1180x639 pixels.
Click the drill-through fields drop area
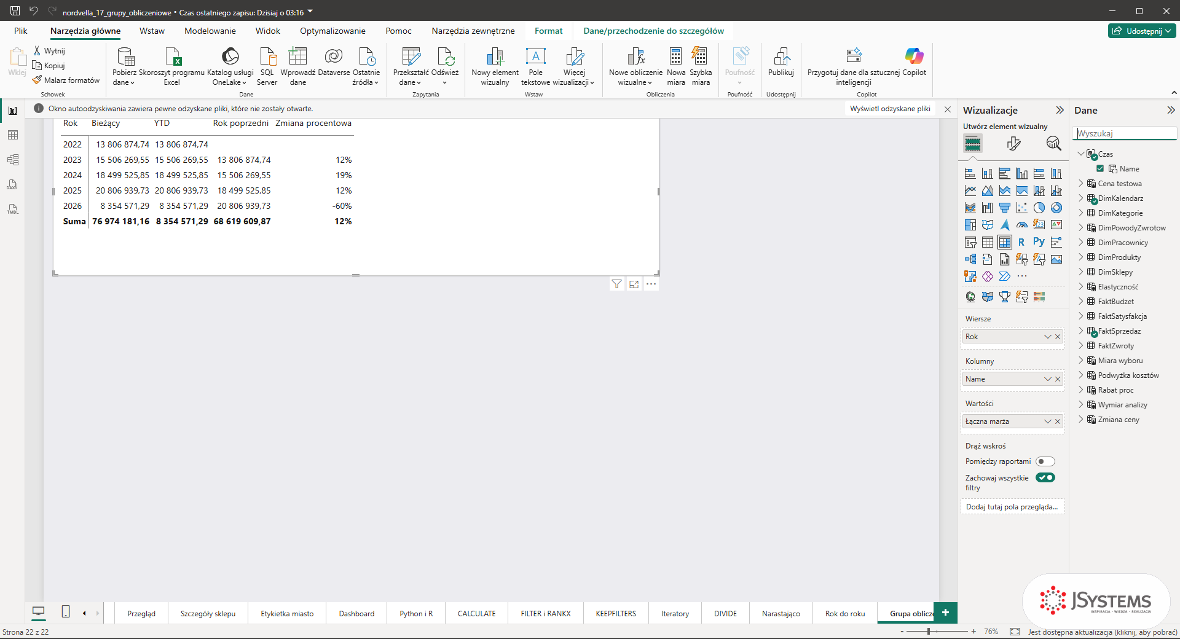click(1012, 507)
